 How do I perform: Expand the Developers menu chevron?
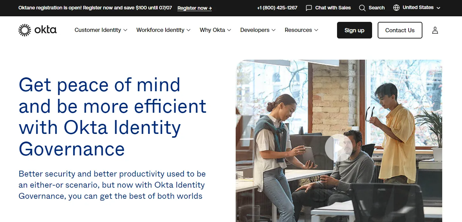pos(274,30)
